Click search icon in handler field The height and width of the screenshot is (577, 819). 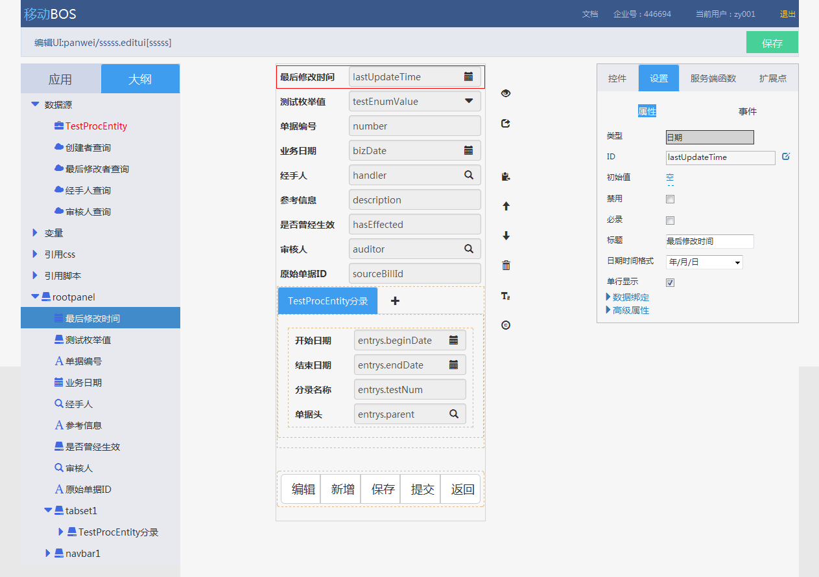click(468, 175)
